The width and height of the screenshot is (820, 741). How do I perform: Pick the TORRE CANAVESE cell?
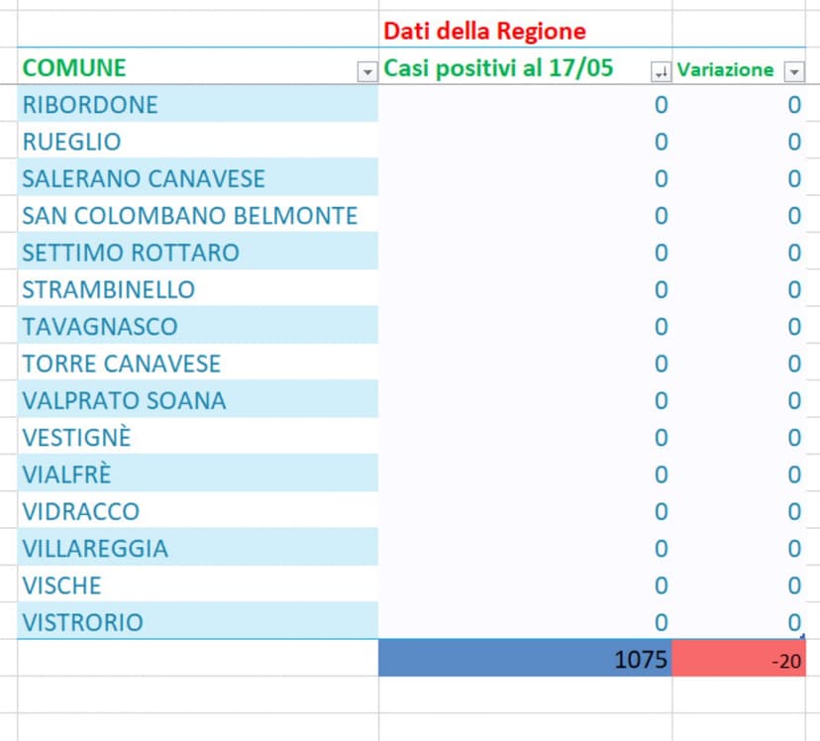121,364
